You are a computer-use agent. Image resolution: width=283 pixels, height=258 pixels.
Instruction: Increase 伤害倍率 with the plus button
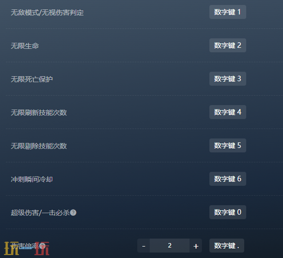(x=195, y=246)
